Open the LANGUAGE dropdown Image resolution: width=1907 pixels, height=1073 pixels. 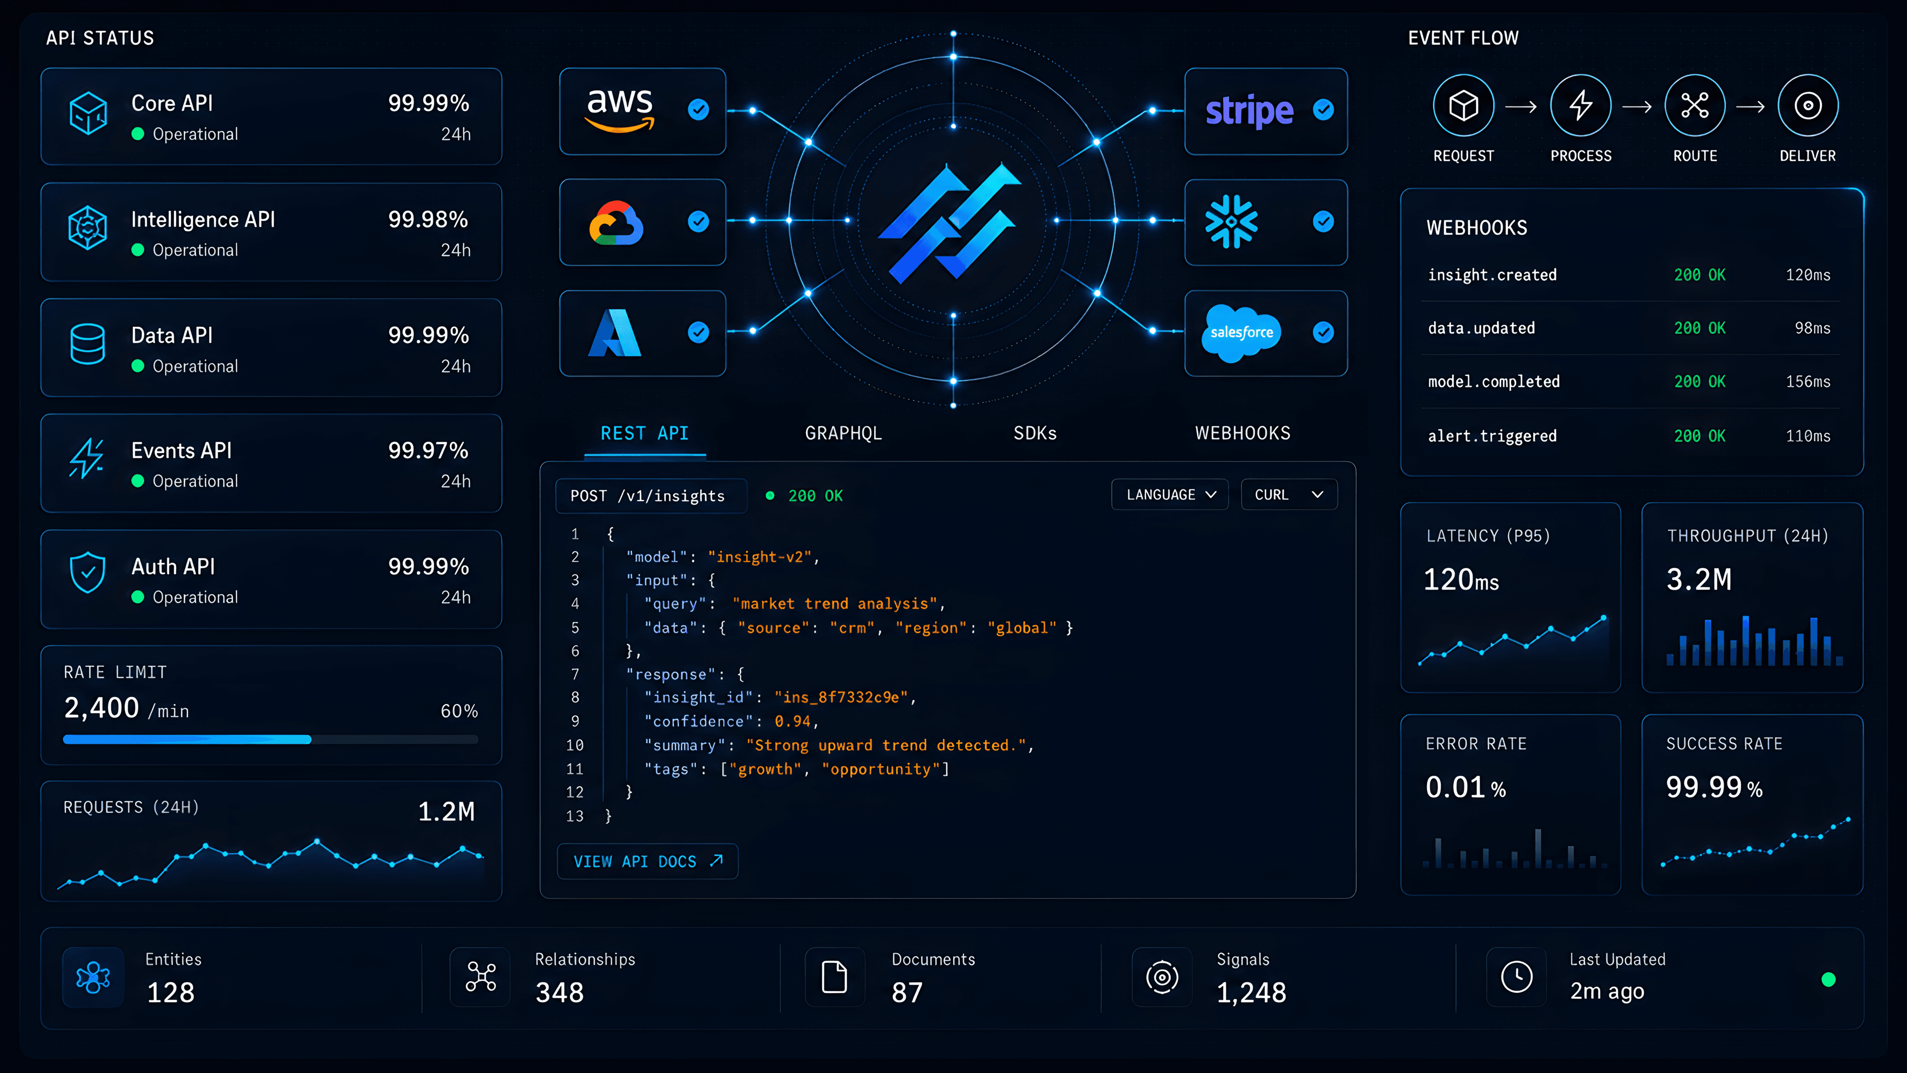click(x=1170, y=495)
